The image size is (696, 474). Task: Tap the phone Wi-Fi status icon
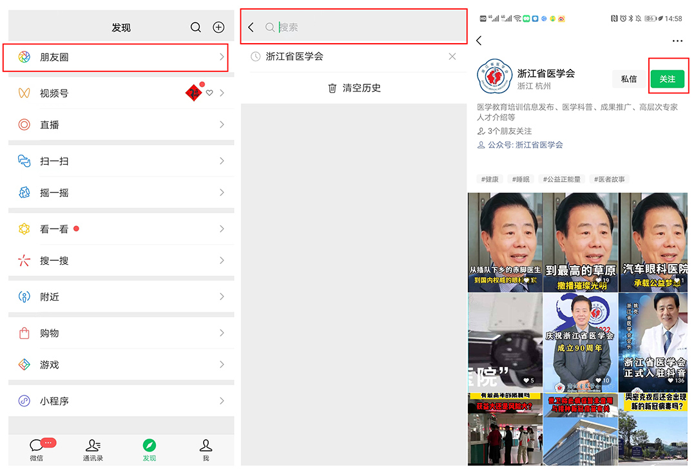517,19
